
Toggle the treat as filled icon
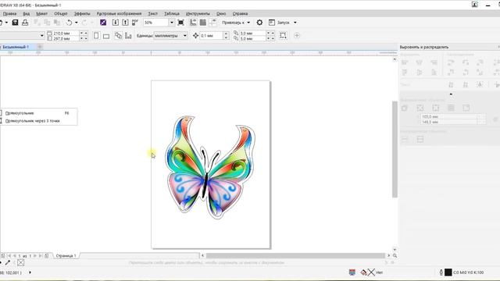tap(283, 35)
